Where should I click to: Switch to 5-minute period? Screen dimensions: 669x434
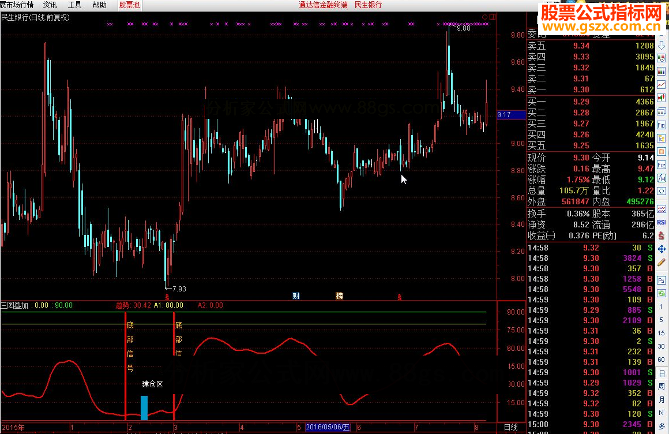coord(661,320)
